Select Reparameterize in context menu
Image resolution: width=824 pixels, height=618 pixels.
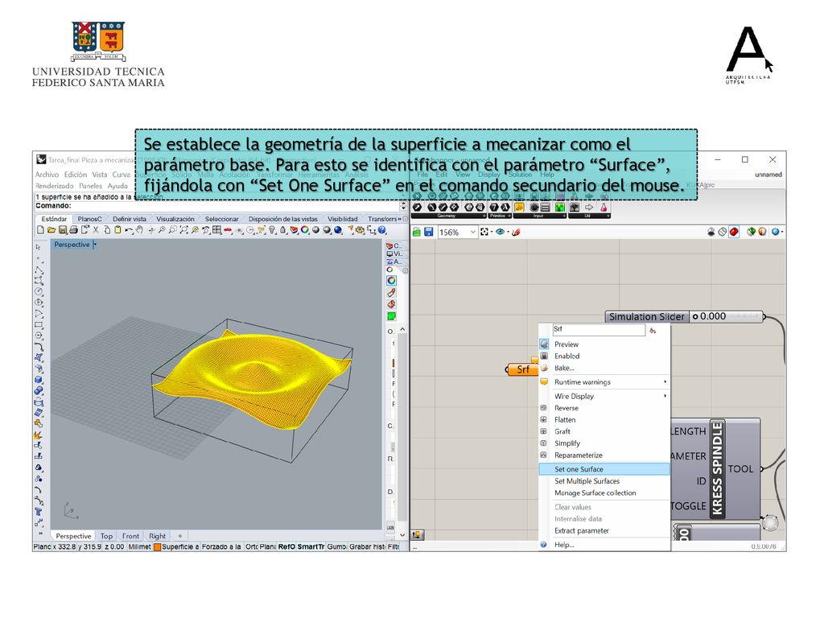coord(604,455)
